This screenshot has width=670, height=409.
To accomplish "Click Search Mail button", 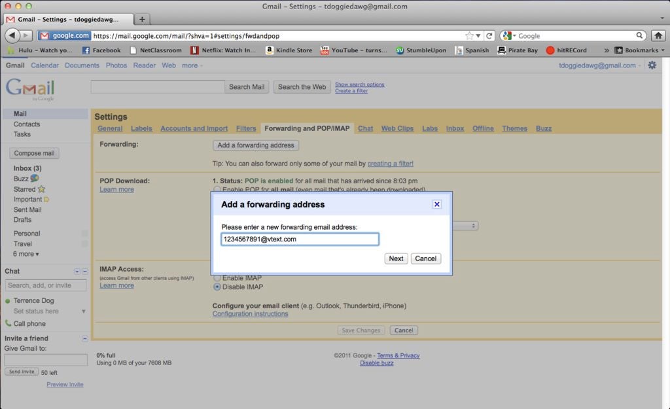I will click(x=247, y=87).
